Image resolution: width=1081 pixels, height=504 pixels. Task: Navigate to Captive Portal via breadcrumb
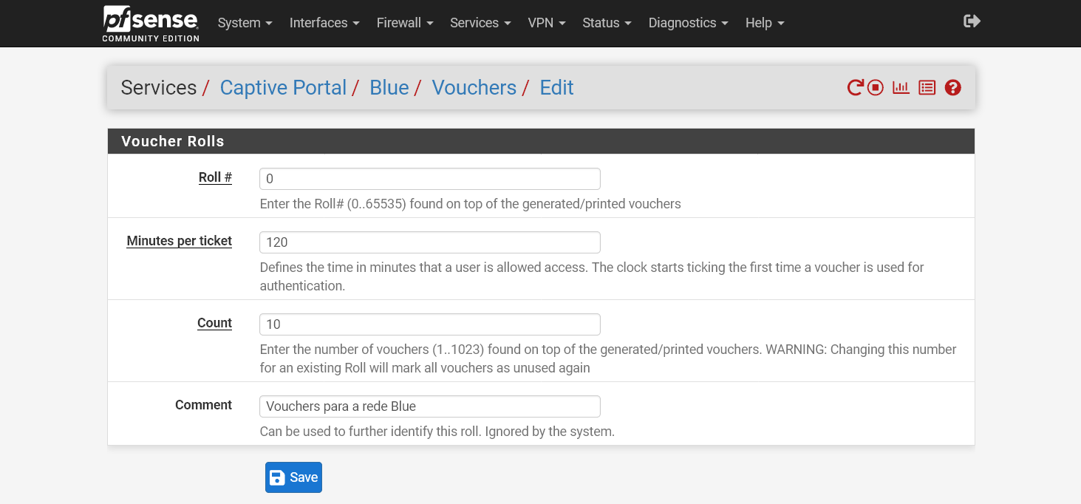pos(283,87)
